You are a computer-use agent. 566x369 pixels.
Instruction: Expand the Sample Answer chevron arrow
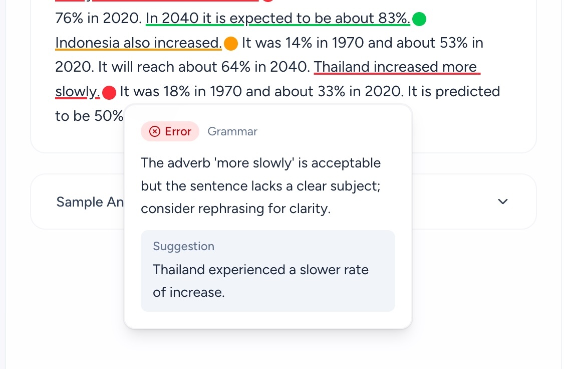[503, 202]
